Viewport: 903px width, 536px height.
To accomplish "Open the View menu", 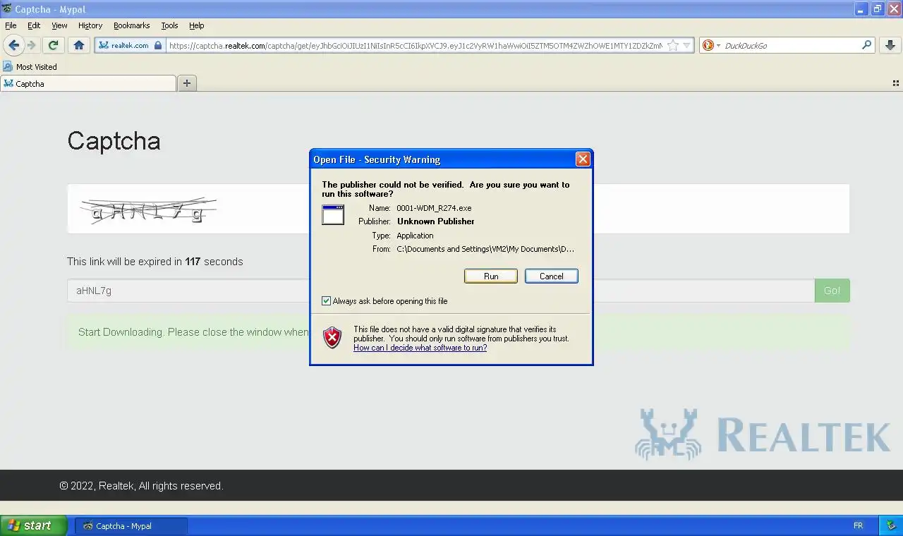I will pos(59,25).
